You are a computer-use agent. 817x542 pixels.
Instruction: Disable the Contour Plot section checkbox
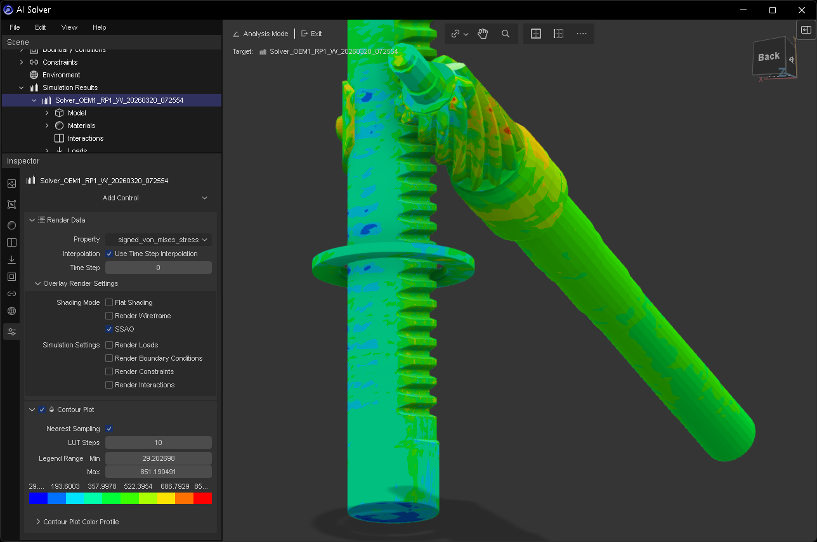42,410
